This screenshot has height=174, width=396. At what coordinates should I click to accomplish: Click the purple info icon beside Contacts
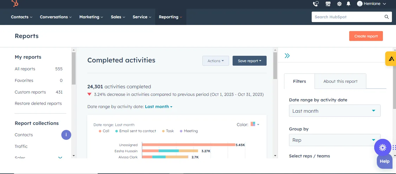point(66,135)
